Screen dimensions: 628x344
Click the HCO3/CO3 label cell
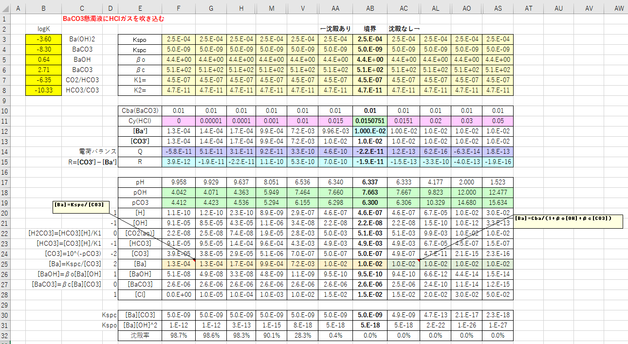pyautogui.click(x=82, y=90)
